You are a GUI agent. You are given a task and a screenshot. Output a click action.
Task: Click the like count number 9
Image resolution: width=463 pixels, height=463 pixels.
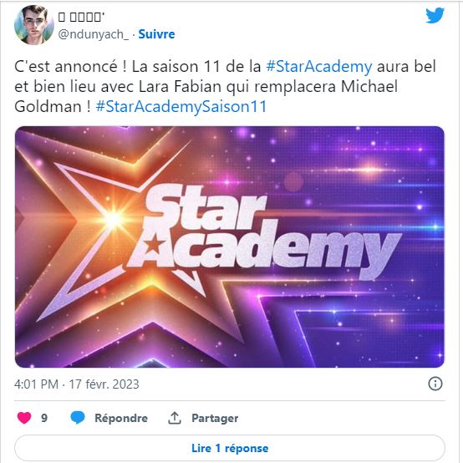click(x=44, y=418)
